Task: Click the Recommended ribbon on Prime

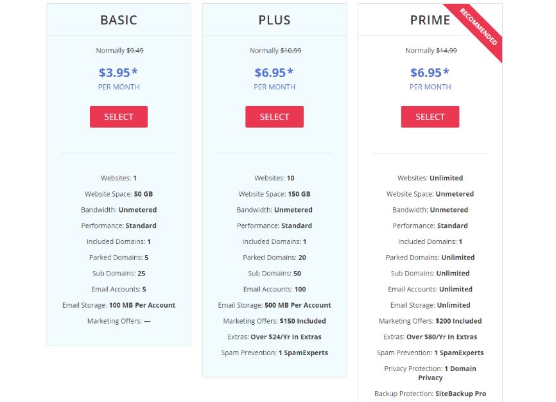Action: click(478, 27)
